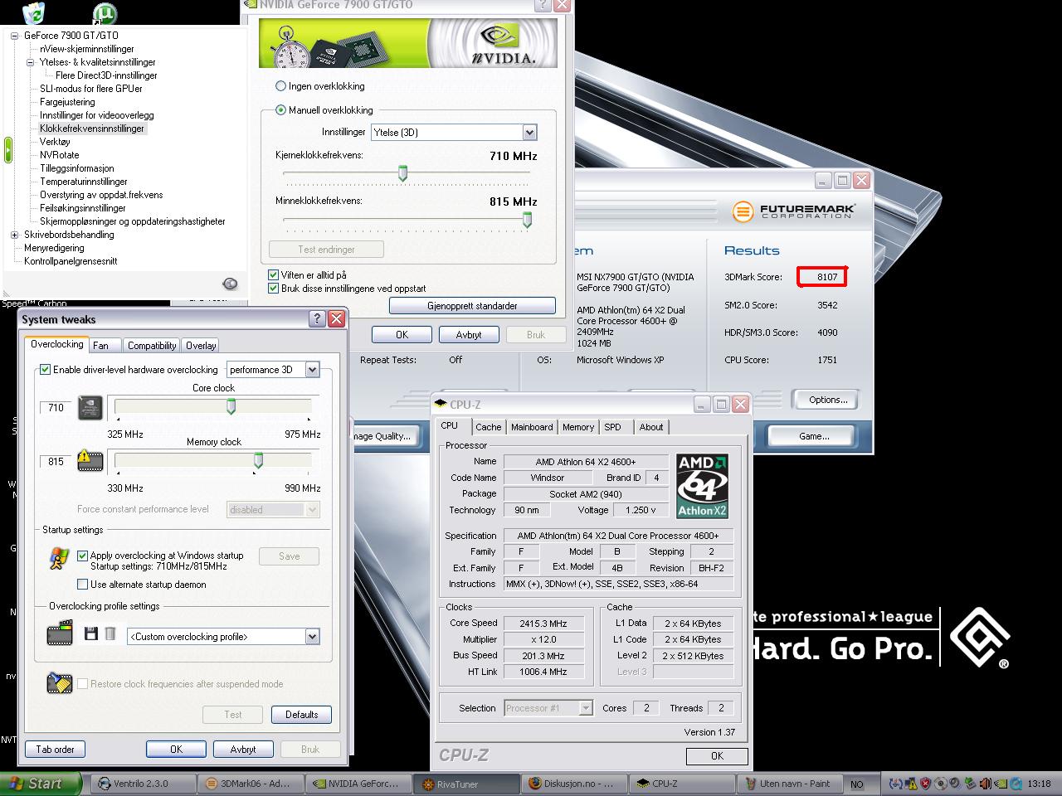Collapse the GeForce 7900 GT/GTO tree node
The image size is (1062, 796).
pos(14,36)
